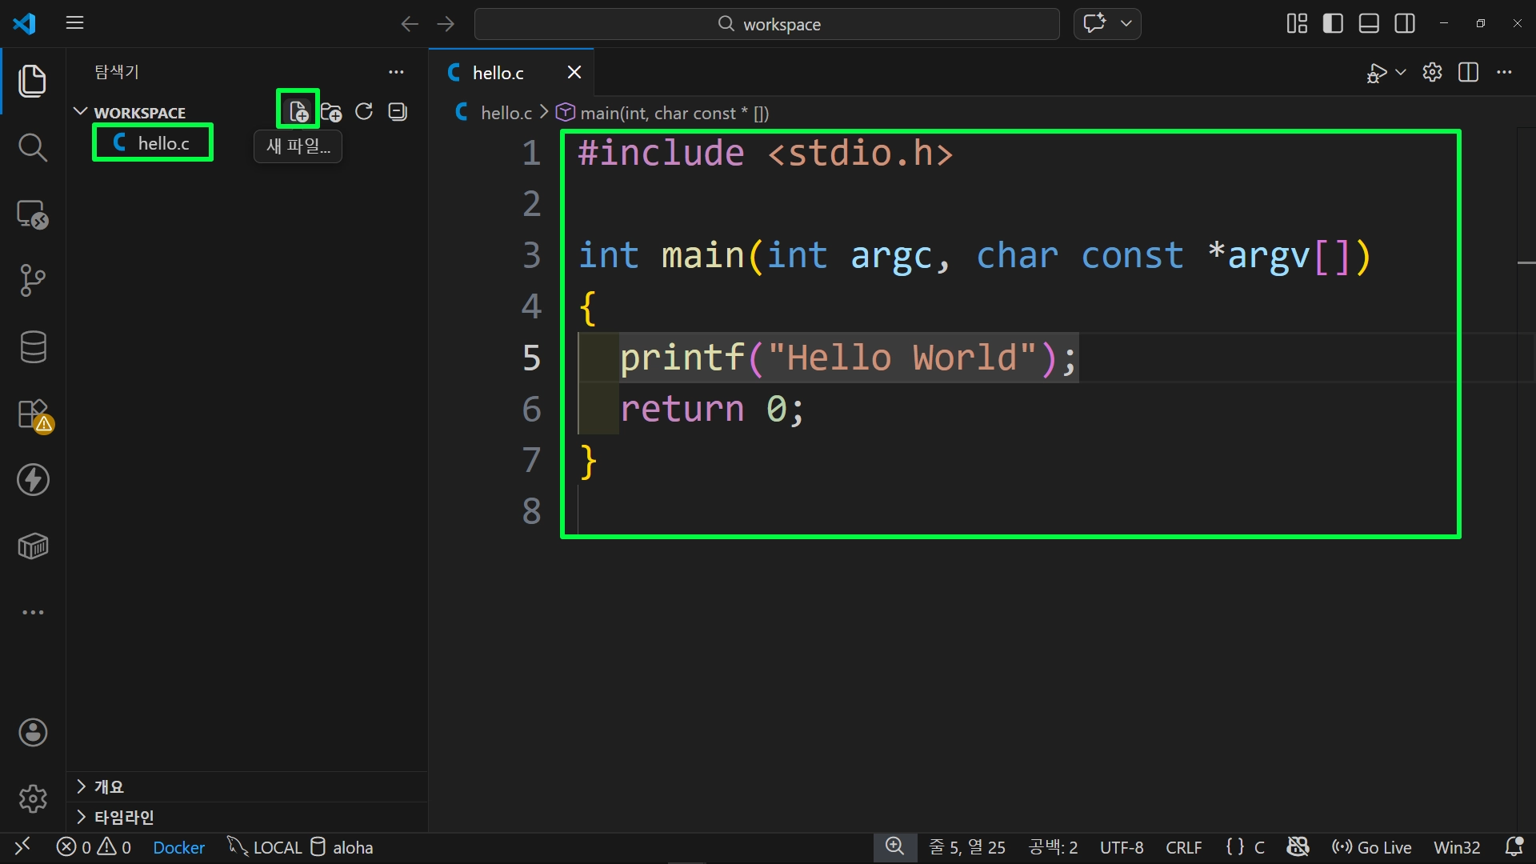Click the New File icon in explorer
The height and width of the screenshot is (864, 1536).
tap(298, 110)
